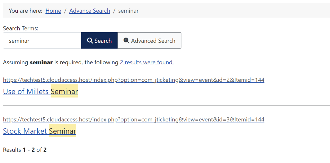The height and width of the screenshot is (163, 330).
Task: Click the divider line between results
Action: point(165,106)
